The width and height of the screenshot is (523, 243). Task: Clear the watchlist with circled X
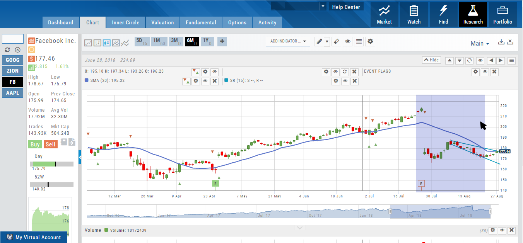coord(17,50)
